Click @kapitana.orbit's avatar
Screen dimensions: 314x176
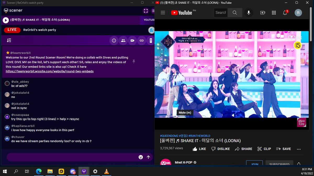(7, 127)
